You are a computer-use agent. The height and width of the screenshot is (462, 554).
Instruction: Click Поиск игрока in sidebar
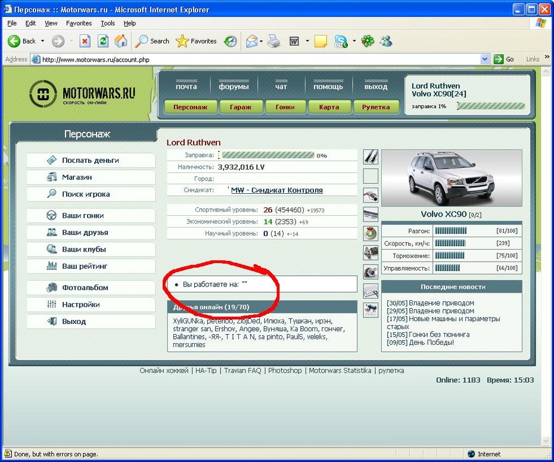tap(91, 194)
